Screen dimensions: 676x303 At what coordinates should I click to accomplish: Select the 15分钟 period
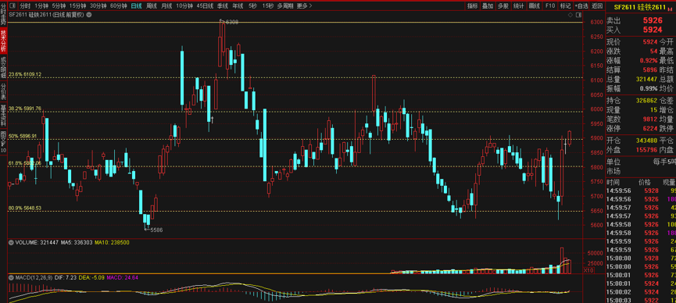[77, 6]
